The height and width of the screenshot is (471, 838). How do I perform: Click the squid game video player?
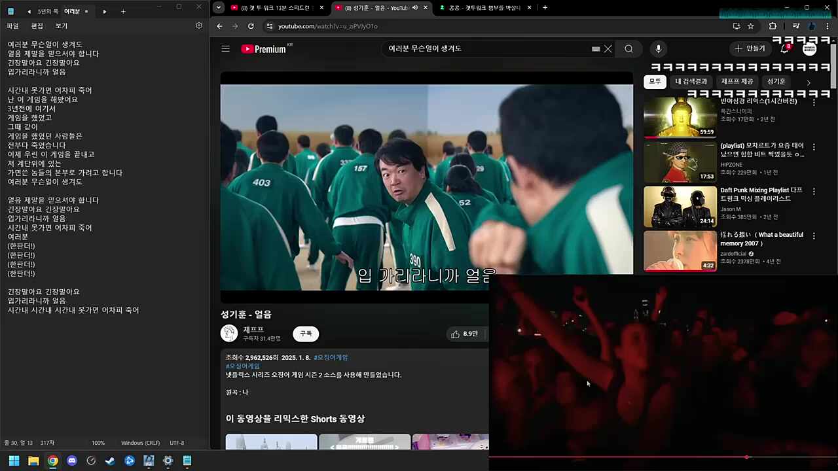coord(427,187)
